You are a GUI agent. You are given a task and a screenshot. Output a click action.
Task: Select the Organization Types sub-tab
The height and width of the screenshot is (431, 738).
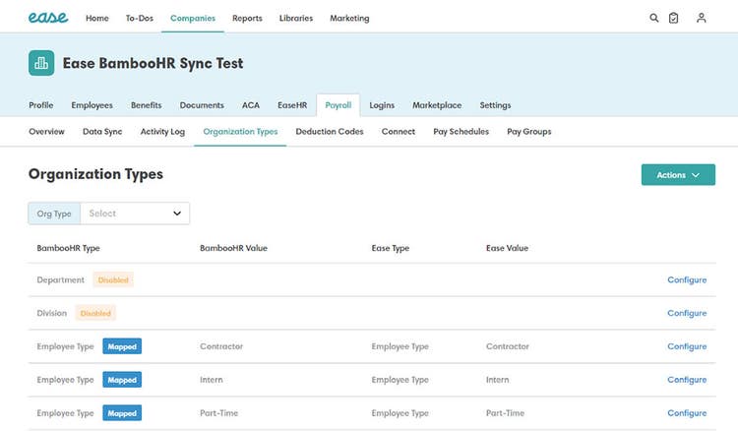point(240,131)
